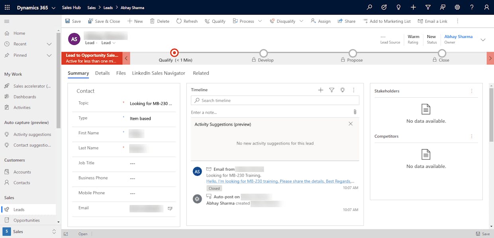Open the task flow checkmark icon

coord(384,8)
